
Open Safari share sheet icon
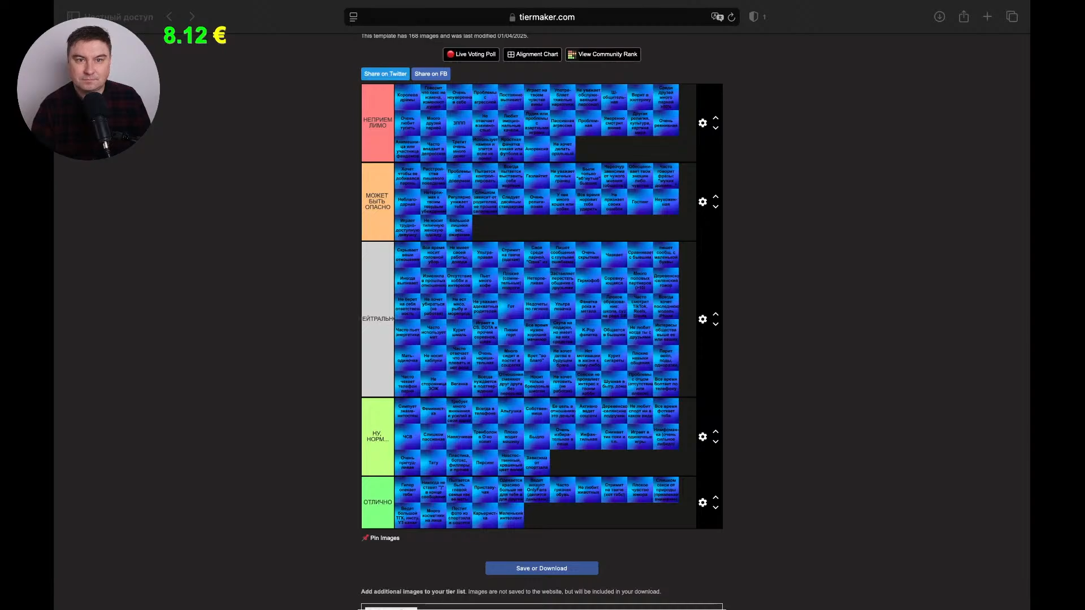[x=964, y=17]
